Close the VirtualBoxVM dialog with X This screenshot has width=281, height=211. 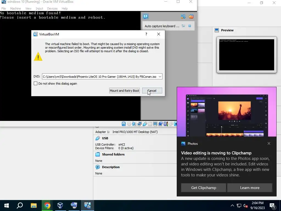coord(159,34)
